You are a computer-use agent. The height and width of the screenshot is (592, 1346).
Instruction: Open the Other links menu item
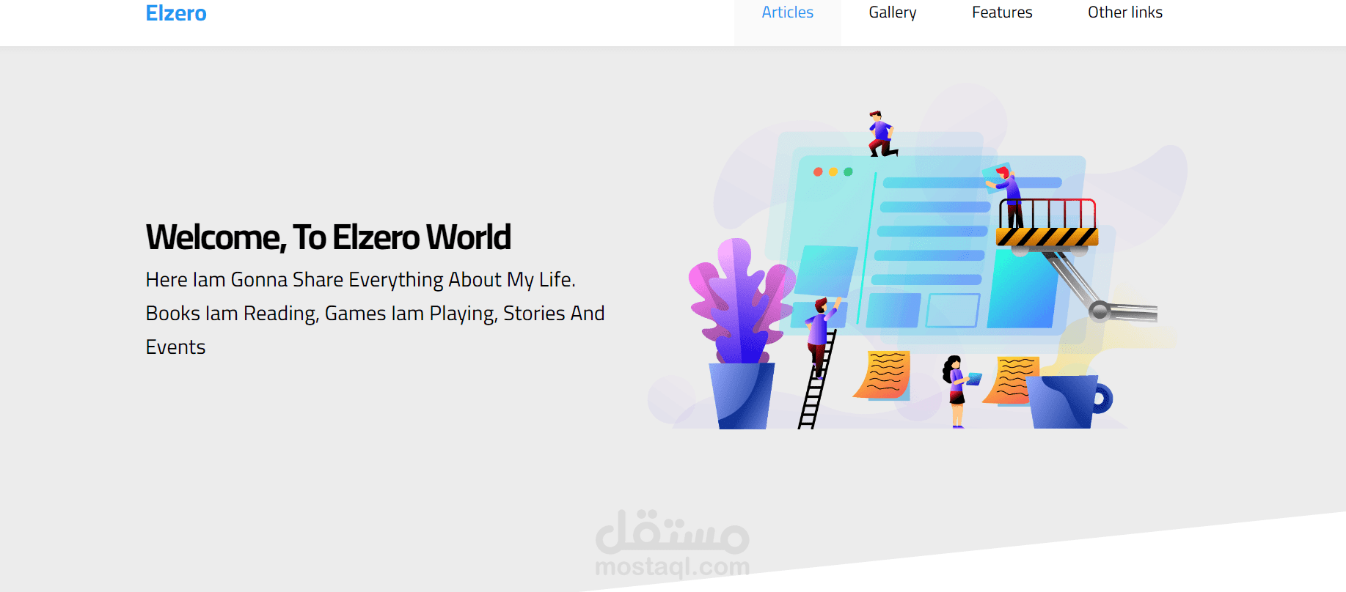point(1125,12)
